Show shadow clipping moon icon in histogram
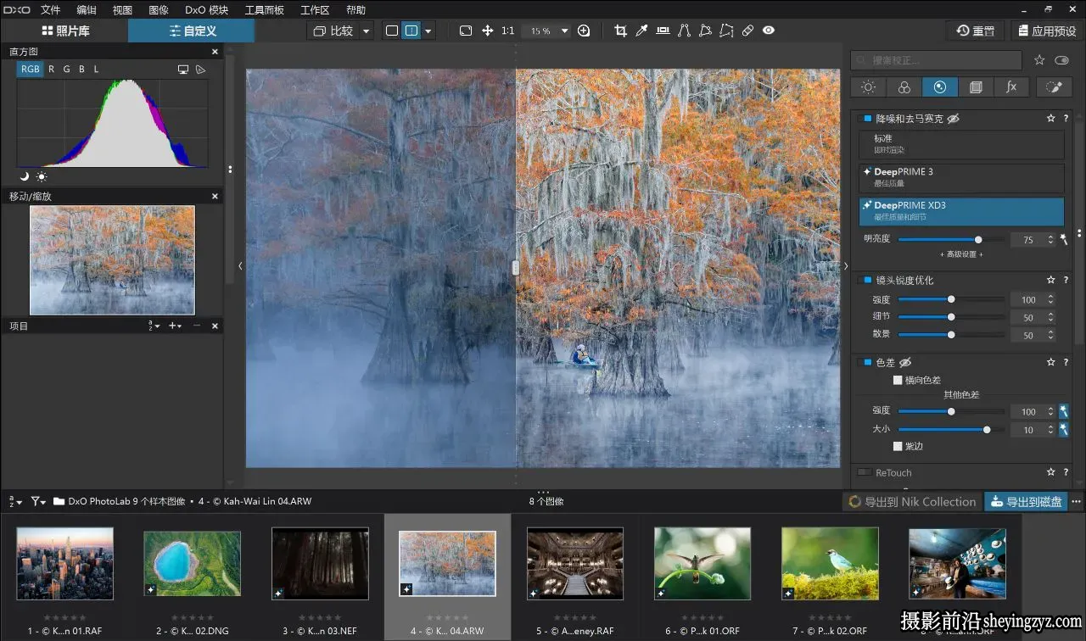 click(25, 176)
